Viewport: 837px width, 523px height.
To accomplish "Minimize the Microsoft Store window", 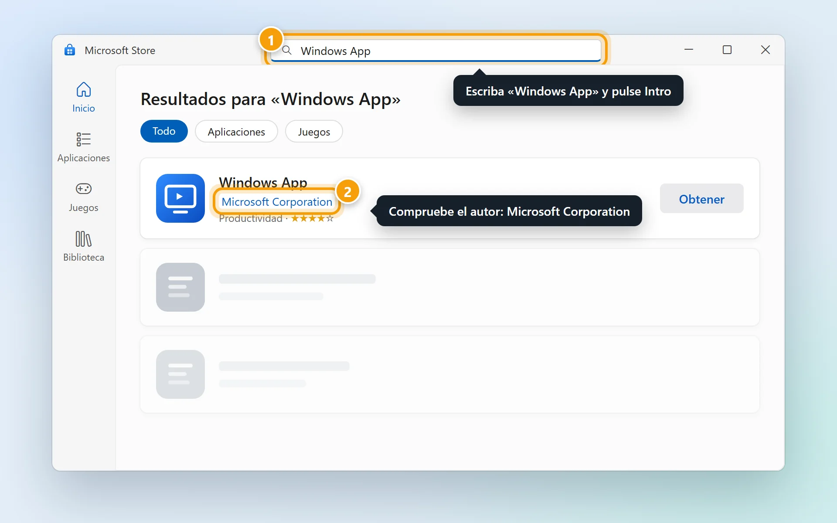I will [x=689, y=50].
